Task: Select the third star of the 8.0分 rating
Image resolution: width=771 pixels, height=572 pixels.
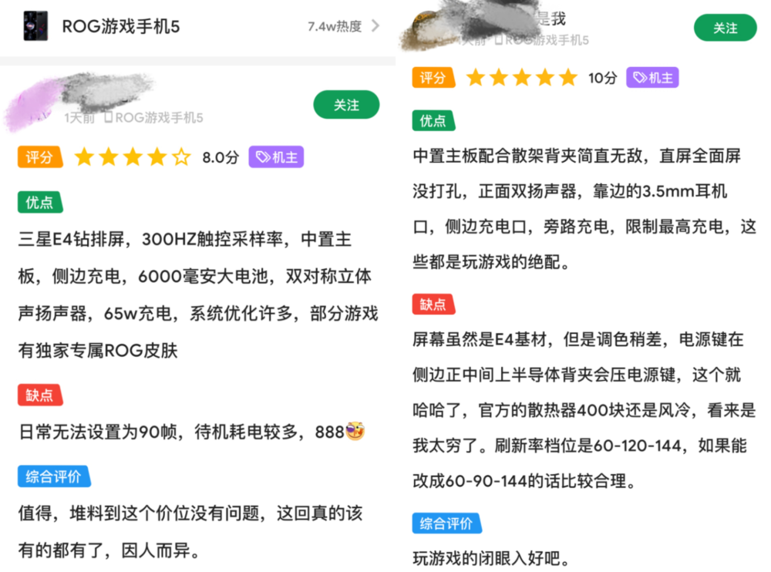Action: tap(133, 157)
